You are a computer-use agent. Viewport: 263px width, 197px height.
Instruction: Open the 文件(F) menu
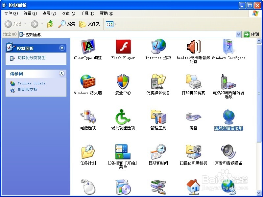click(x=11, y=13)
